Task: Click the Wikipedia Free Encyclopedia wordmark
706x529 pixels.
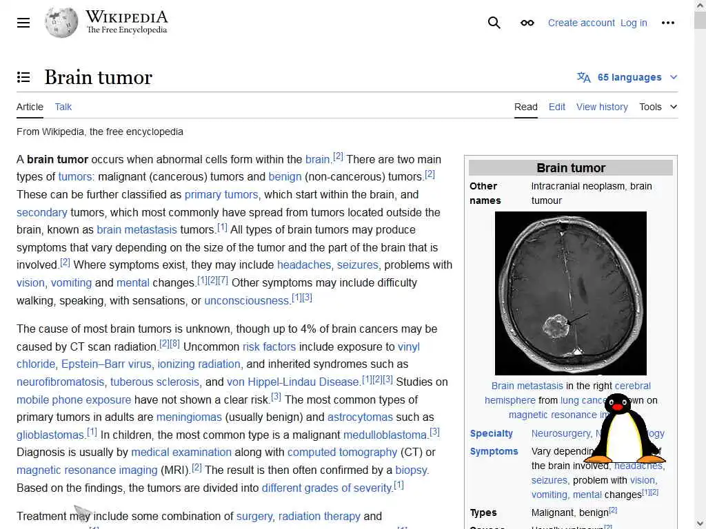Action: tap(127, 23)
